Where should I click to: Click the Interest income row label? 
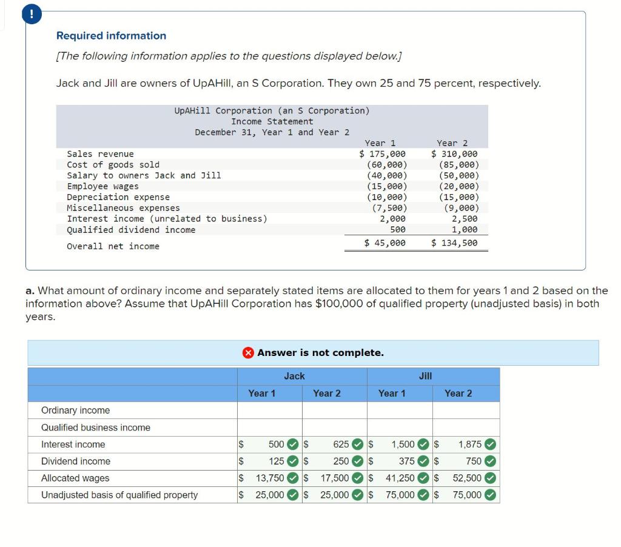tap(73, 445)
